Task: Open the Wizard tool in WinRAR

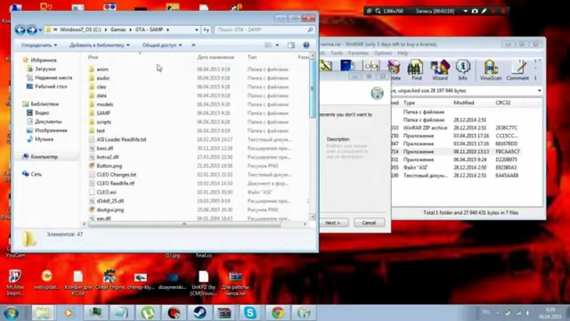Action: pos(440,70)
